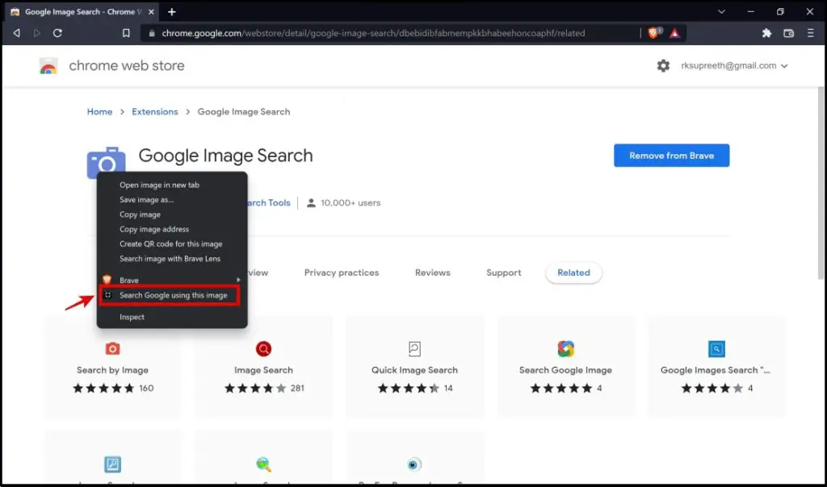The width and height of the screenshot is (827, 487).
Task: Open a new tab with plus button
Action: point(171,11)
